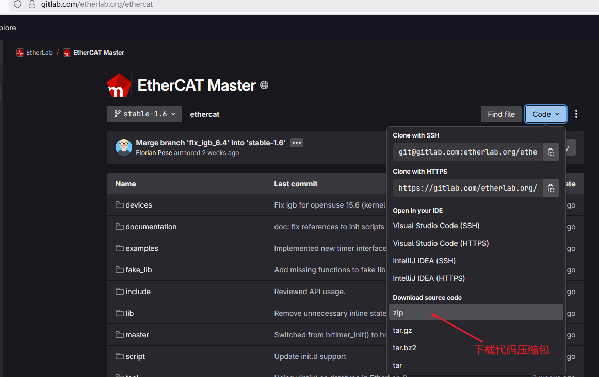Click the EtherLab breadcrumb avatar icon
Image resolution: width=599 pixels, height=377 pixels.
(20, 53)
